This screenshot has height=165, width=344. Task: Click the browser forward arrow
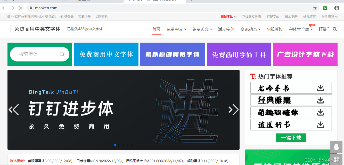pos(12,8)
